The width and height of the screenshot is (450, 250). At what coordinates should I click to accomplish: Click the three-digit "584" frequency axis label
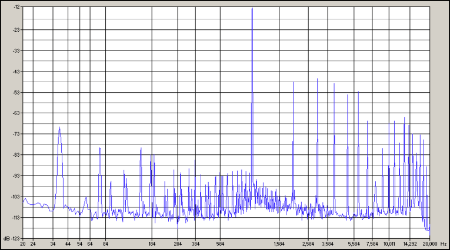tap(221, 244)
